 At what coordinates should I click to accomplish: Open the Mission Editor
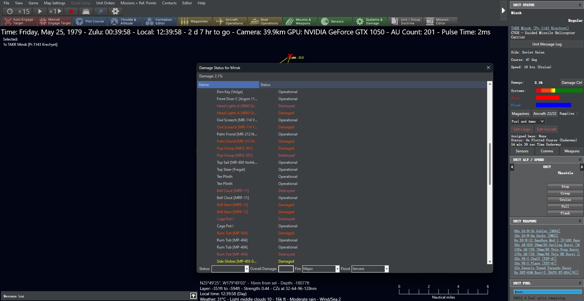(x=440, y=21)
